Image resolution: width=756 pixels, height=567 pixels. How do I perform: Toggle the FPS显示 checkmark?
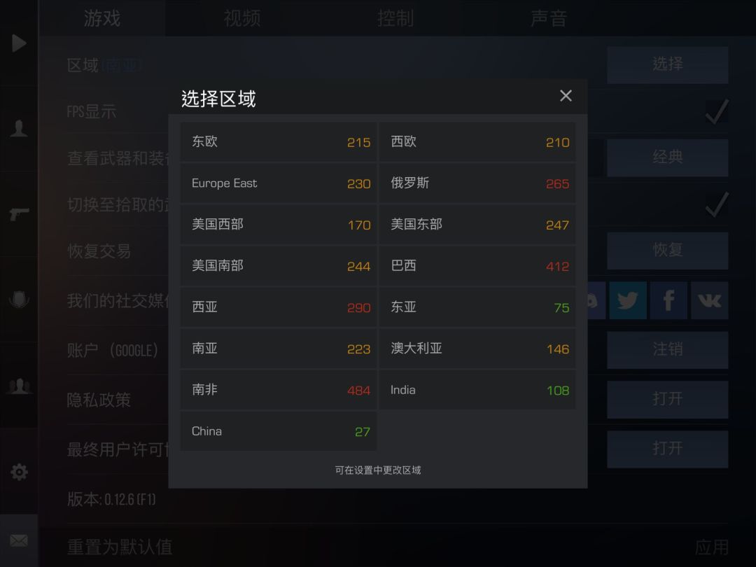pos(717,111)
